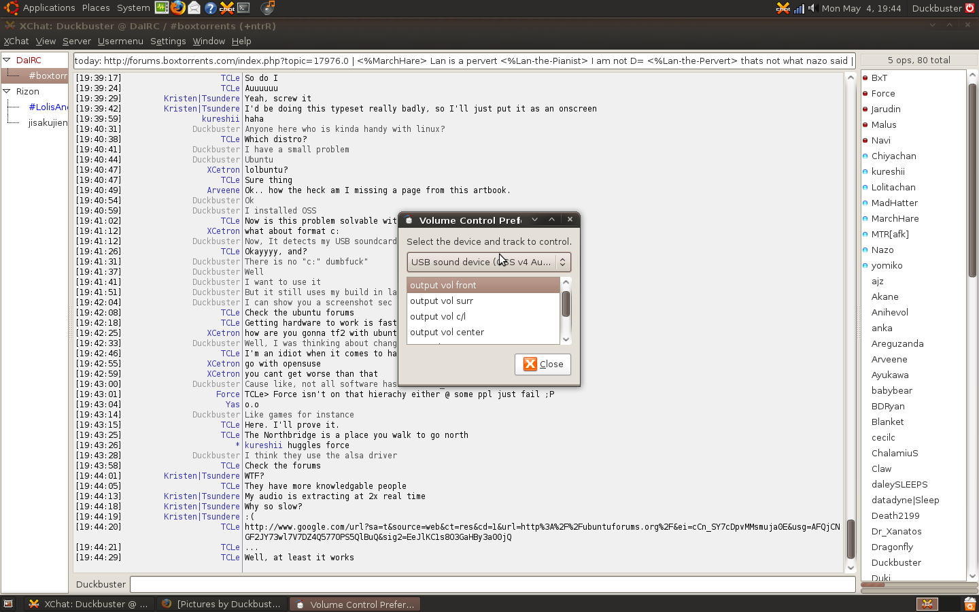Open the music player launcher icon

269,7
